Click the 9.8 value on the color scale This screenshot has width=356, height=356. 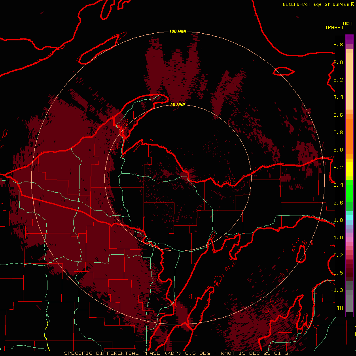[338, 44]
